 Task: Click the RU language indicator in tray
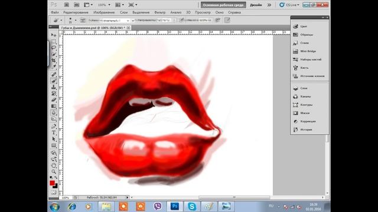click(271, 206)
